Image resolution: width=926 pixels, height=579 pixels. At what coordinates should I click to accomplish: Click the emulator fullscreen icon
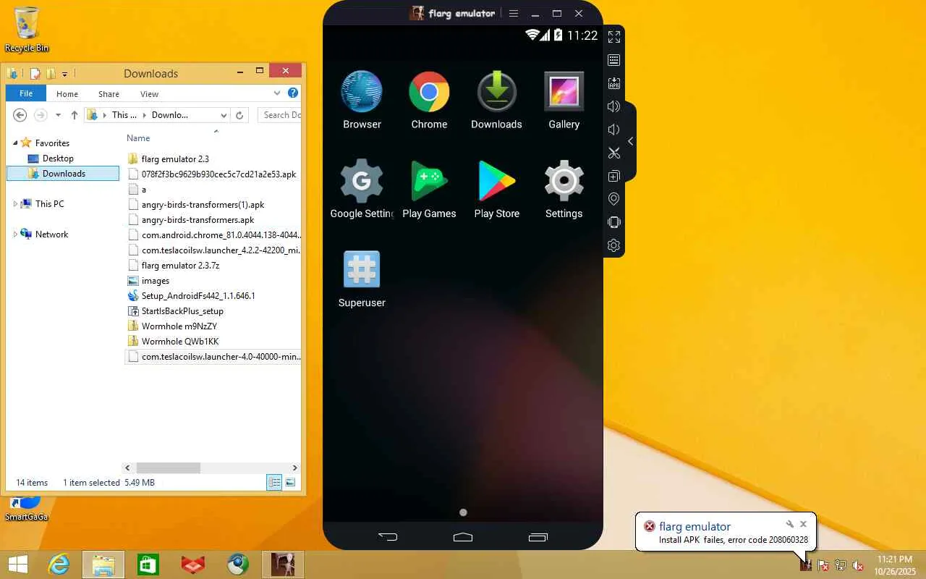pyautogui.click(x=614, y=37)
